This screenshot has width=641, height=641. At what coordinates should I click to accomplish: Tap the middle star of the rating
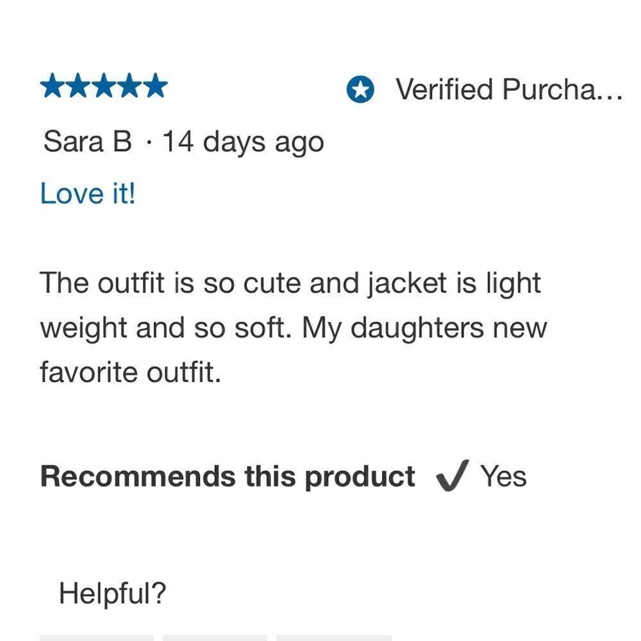tap(104, 86)
